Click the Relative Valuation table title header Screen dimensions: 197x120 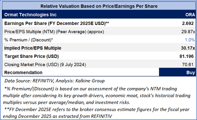[99, 6]
